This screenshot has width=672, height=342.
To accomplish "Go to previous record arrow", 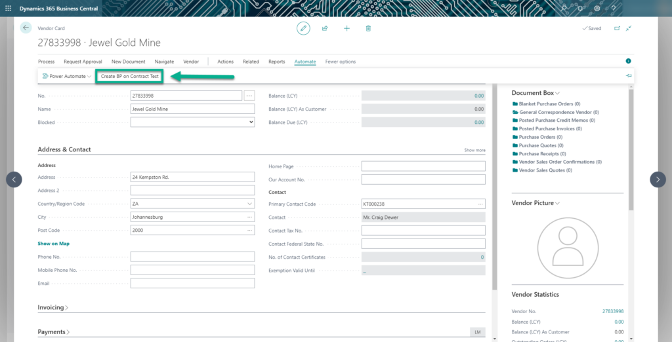I will click(x=14, y=180).
